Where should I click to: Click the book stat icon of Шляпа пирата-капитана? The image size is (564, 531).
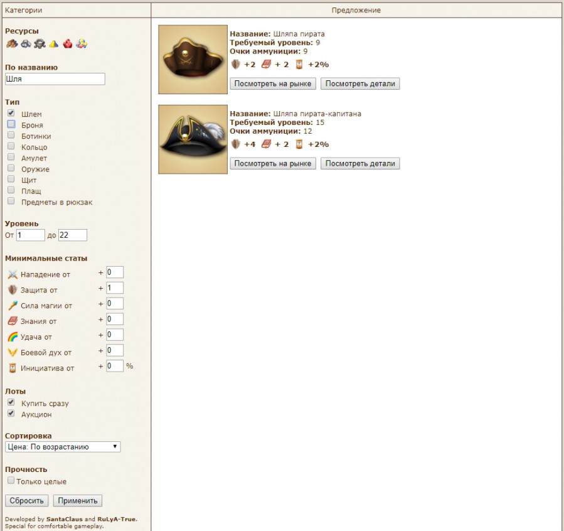click(x=266, y=144)
